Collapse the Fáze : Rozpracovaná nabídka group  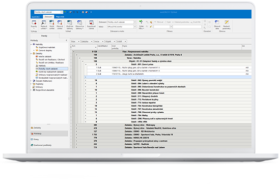[x=73, y=52]
